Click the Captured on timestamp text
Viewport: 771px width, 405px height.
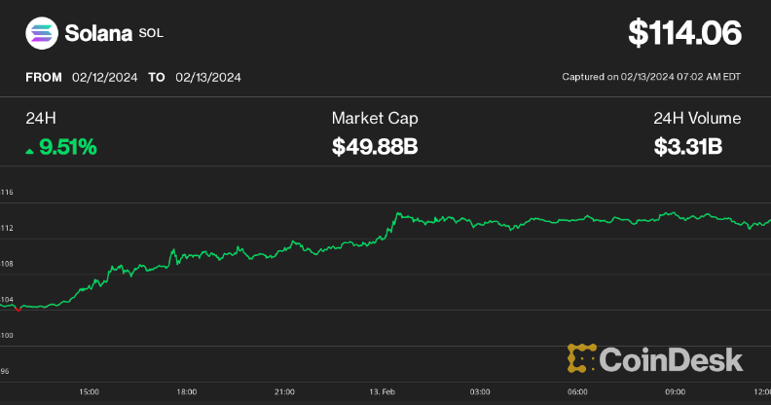(651, 77)
